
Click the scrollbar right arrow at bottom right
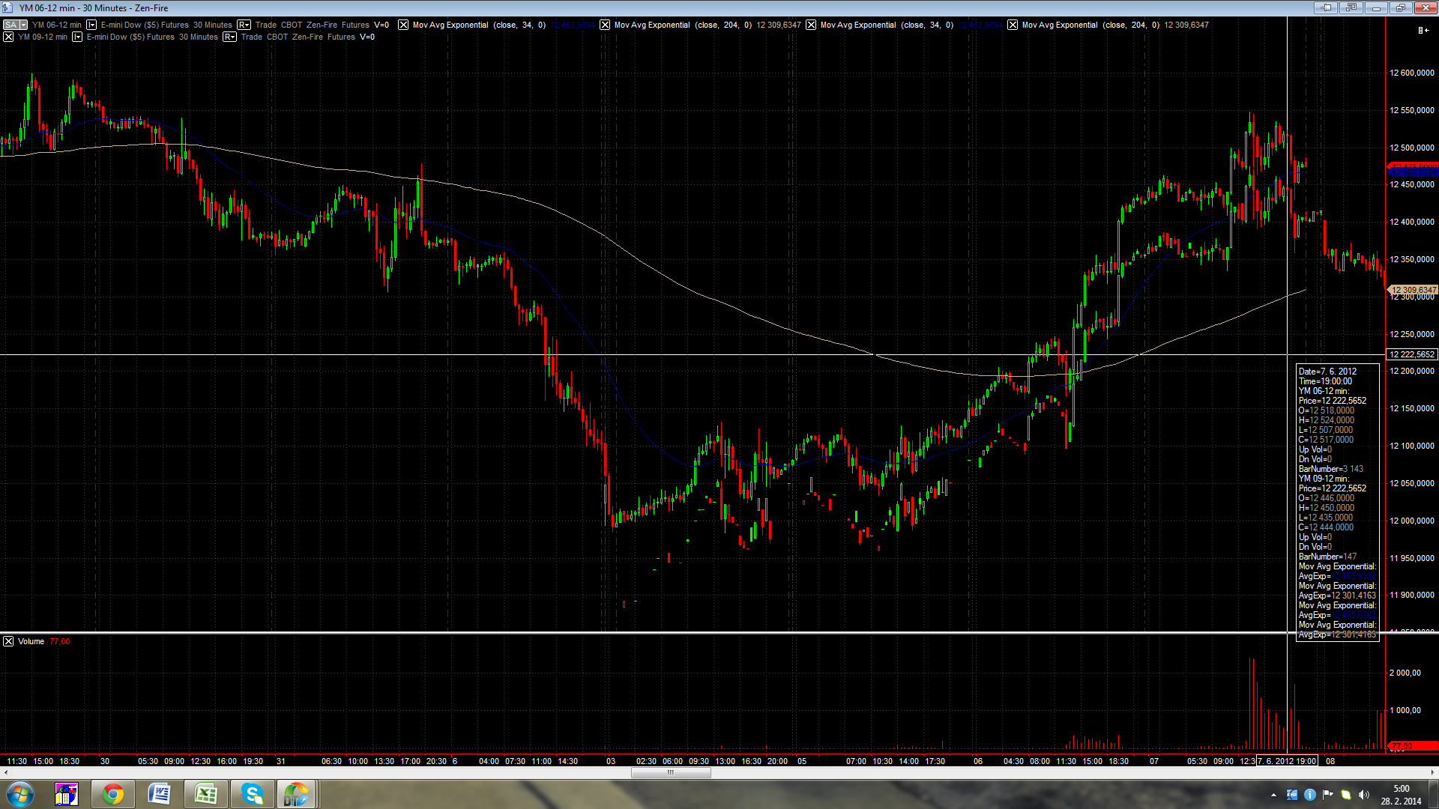tap(1433, 773)
